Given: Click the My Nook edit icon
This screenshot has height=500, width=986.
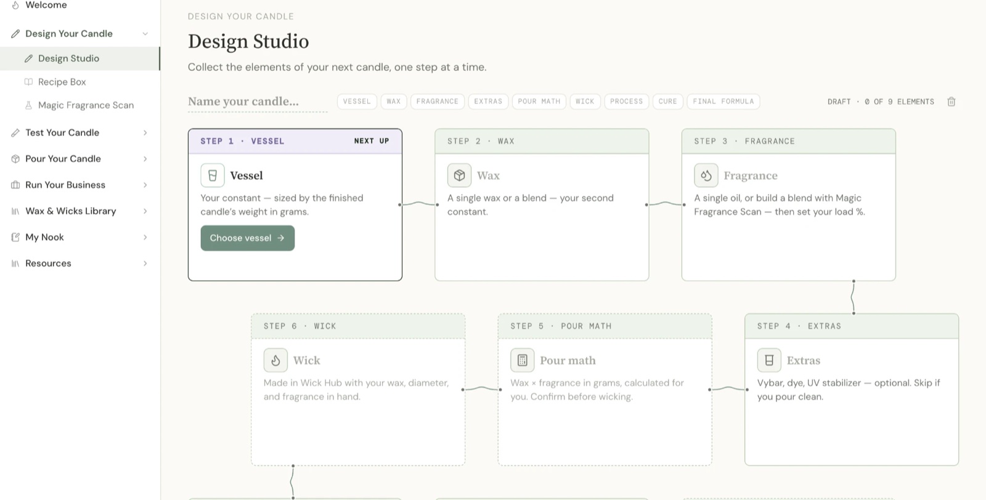Looking at the screenshot, I should [15, 237].
